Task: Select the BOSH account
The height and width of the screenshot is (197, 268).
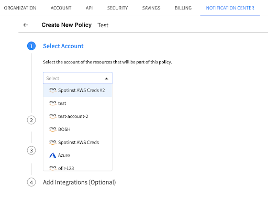Action: [77, 129]
